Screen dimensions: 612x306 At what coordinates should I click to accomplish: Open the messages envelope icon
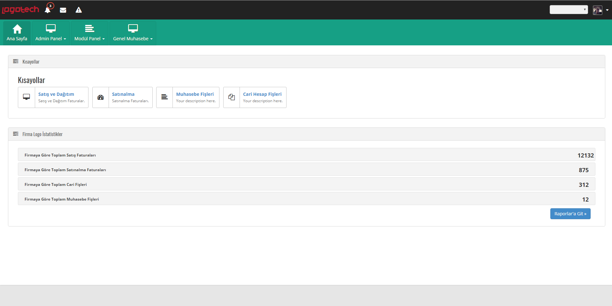click(x=63, y=10)
